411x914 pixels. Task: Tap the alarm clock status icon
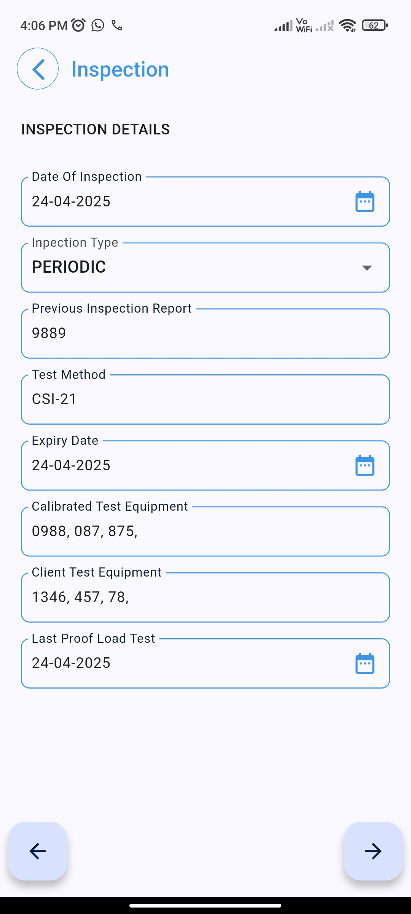coord(78,26)
